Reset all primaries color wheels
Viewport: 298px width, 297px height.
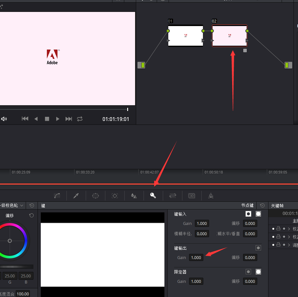tap(32, 205)
